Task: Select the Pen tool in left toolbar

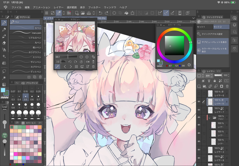Action: coord(4,23)
